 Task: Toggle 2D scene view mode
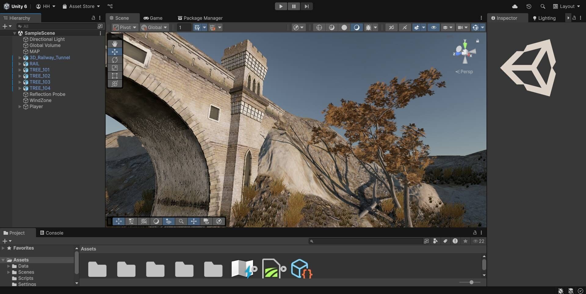click(391, 28)
